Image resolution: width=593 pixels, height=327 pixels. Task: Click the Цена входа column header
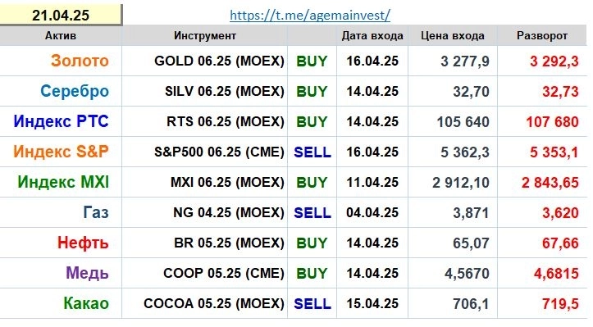452,35
